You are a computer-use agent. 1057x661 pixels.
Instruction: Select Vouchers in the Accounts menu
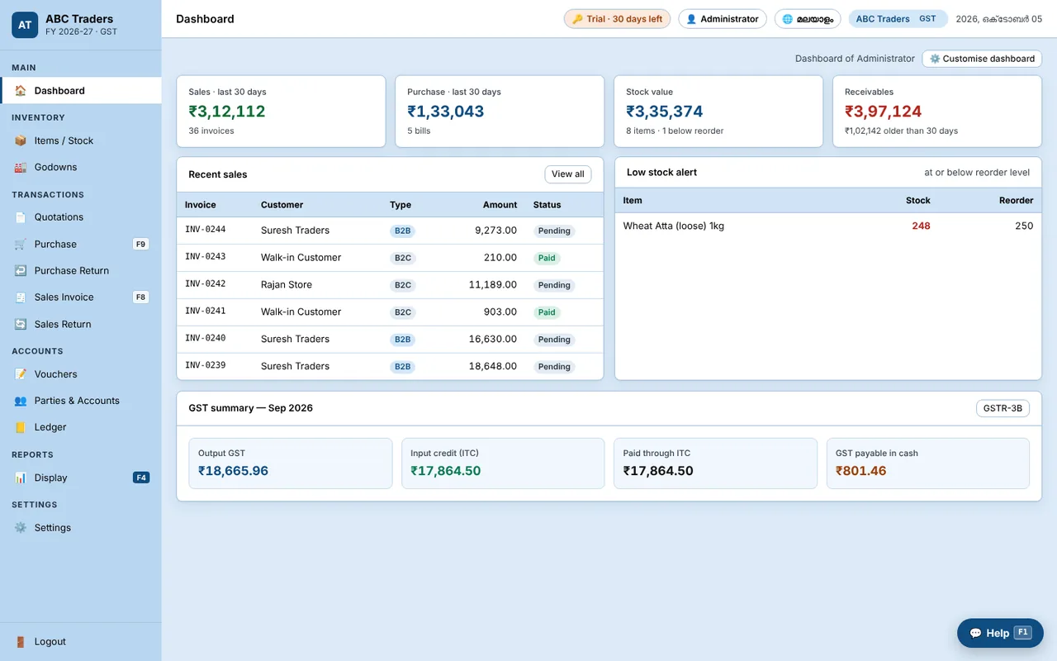pyautogui.click(x=81, y=374)
